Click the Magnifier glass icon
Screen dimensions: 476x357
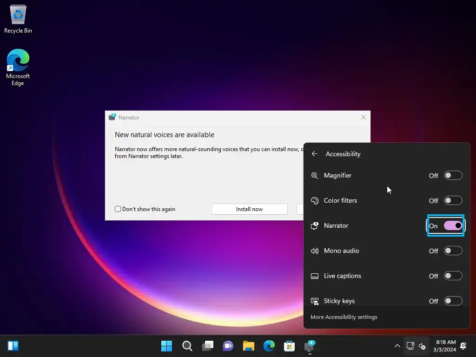click(x=315, y=175)
